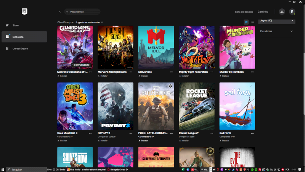Open options menu for Rocket League
The height and width of the screenshot is (172, 305).
pyautogui.click(x=212, y=133)
